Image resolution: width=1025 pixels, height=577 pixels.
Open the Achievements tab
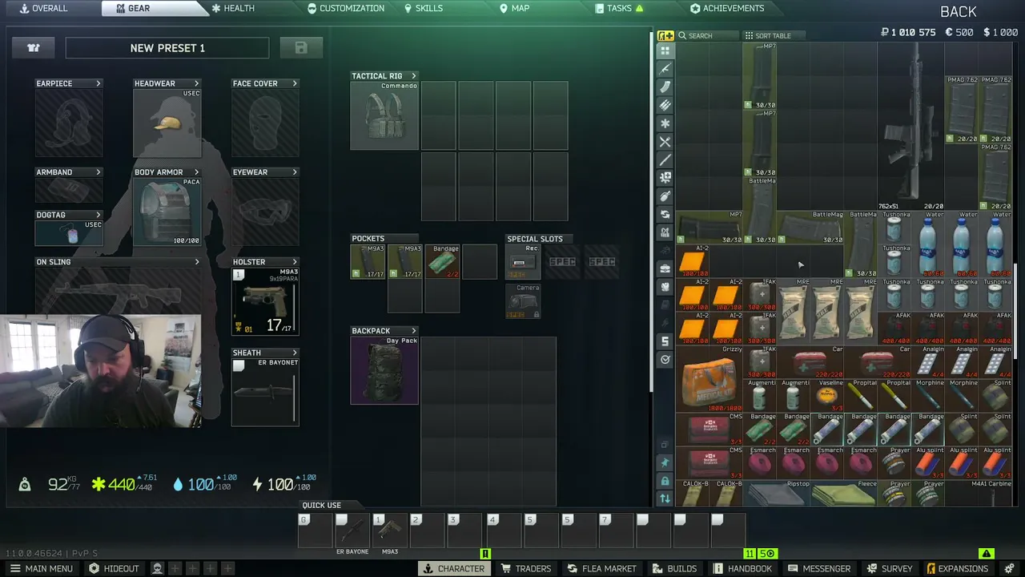pos(727,8)
